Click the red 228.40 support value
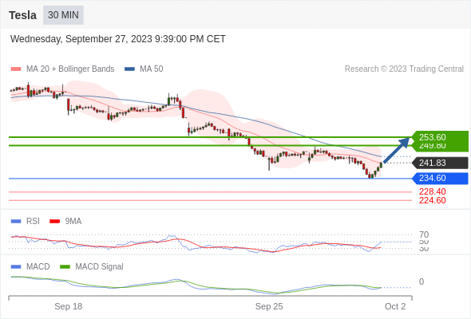Viewport: 471px width, 319px height. (433, 191)
